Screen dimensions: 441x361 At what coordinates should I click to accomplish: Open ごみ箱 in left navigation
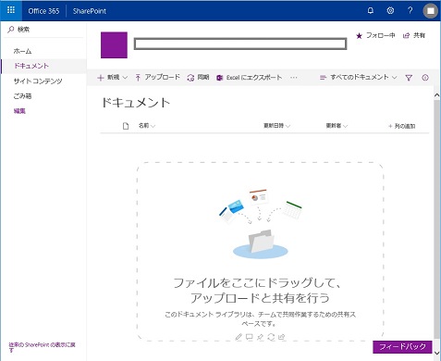point(22,96)
